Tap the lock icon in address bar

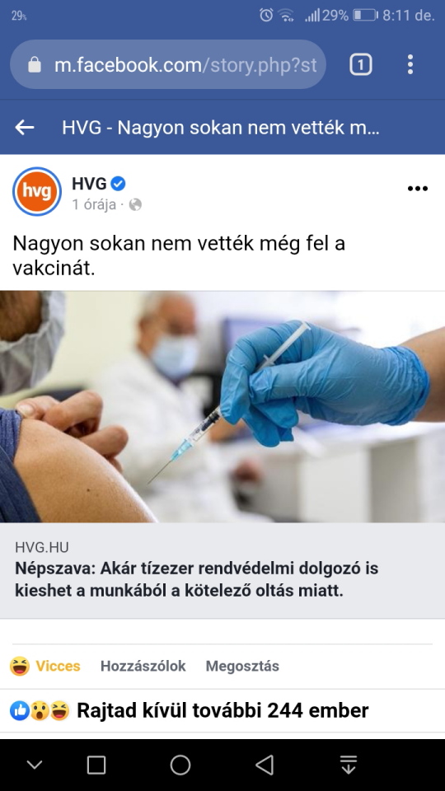[x=35, y=64]
